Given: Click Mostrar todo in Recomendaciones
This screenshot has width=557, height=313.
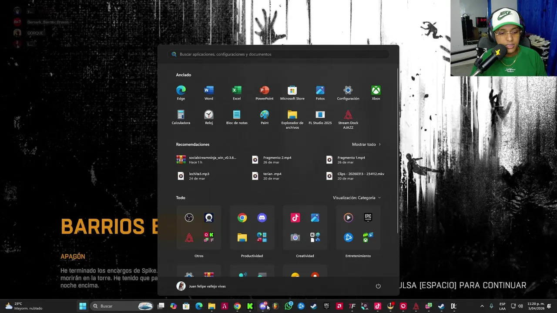Looking at the screenshot, I should pos(366,144).
